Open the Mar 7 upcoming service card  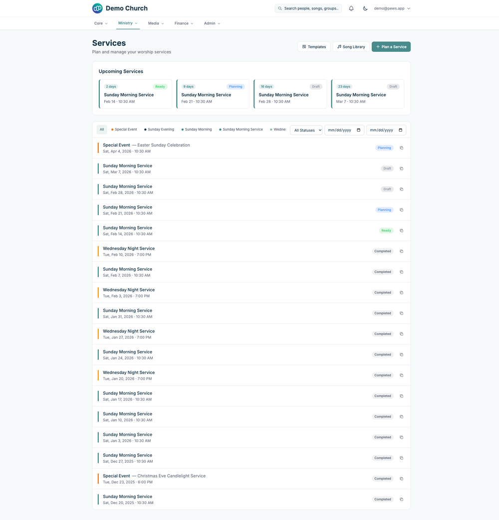click(368, 94)
